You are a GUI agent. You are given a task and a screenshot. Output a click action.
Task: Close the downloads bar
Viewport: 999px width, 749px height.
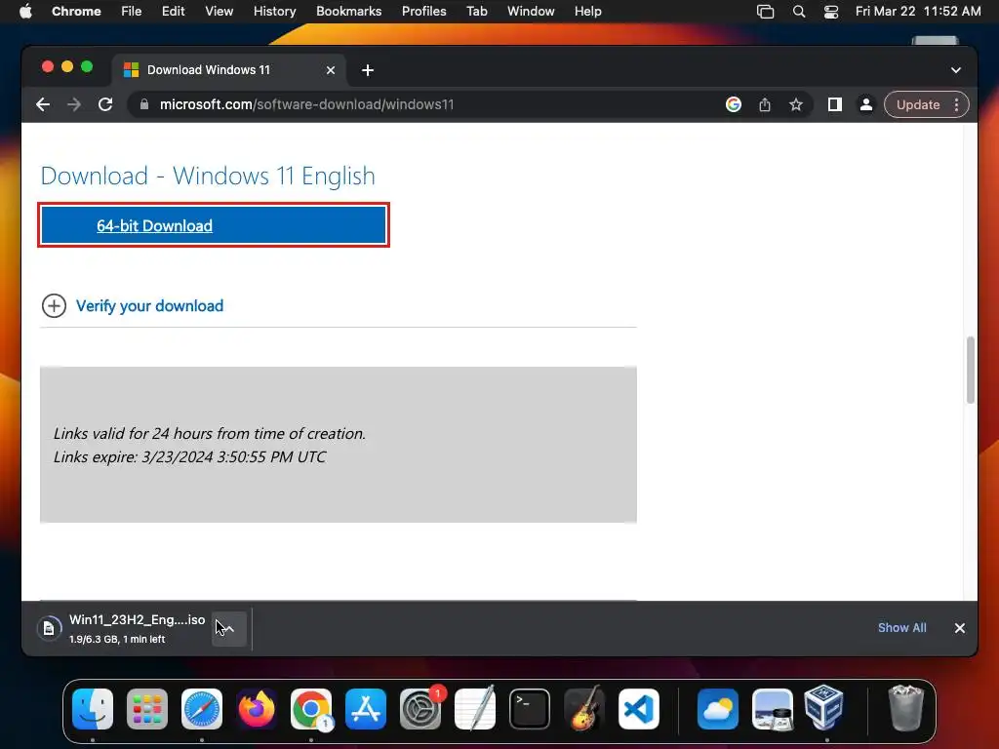point(960,628)
